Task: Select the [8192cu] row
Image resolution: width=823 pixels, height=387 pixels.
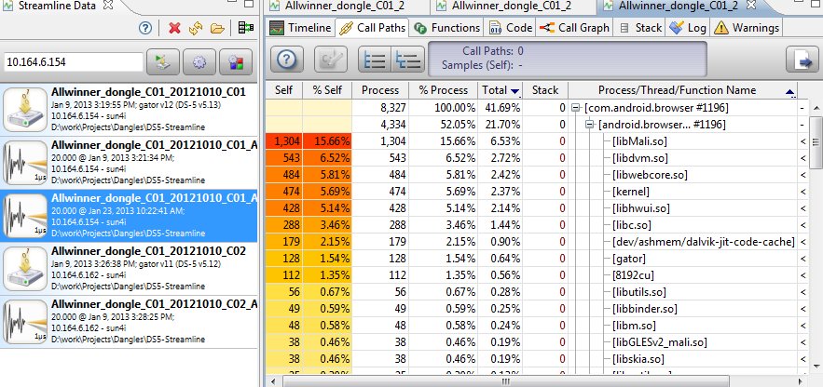Action: click(537, 275)
